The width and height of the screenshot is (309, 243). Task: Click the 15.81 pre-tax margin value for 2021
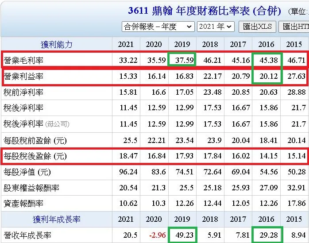[x=128, y=92]
